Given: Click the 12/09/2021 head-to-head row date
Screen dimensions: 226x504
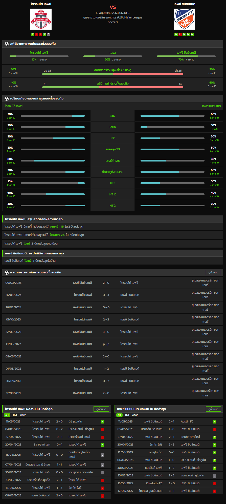Looking at the screenshot, I should click(13, 393).
